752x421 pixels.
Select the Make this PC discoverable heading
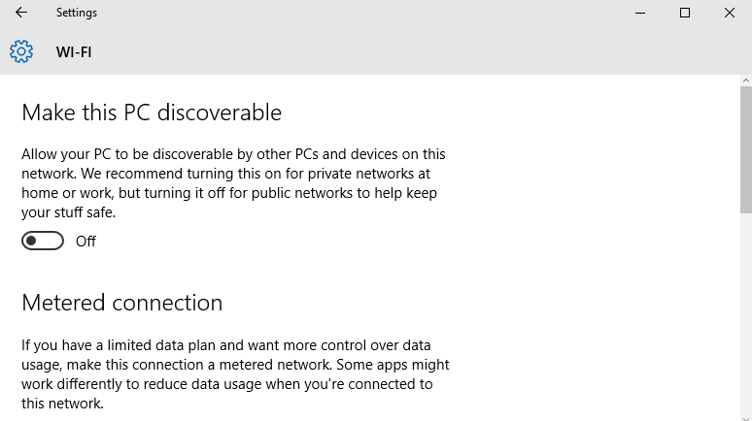[x=152, y=113]
